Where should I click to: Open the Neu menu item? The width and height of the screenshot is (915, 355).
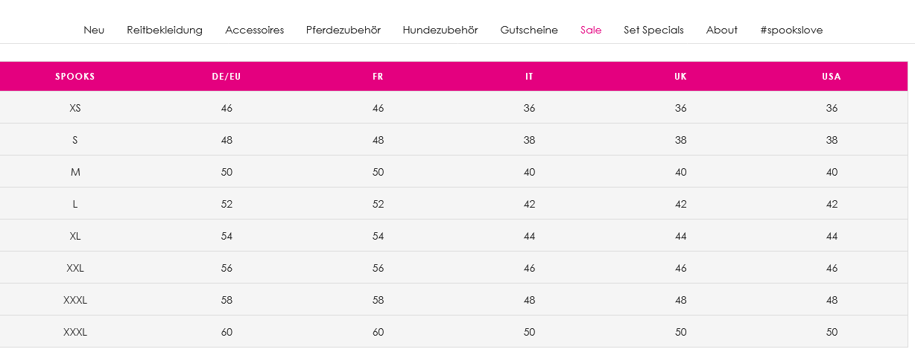pos(94,30)
